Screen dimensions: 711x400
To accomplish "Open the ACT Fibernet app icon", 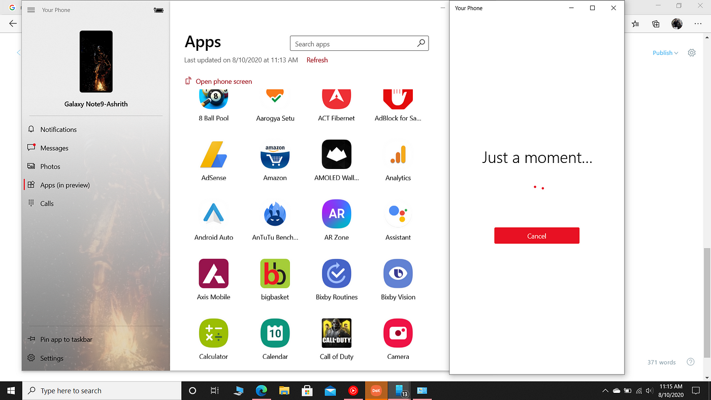I will pyautogui.click(x=336, y=99).
